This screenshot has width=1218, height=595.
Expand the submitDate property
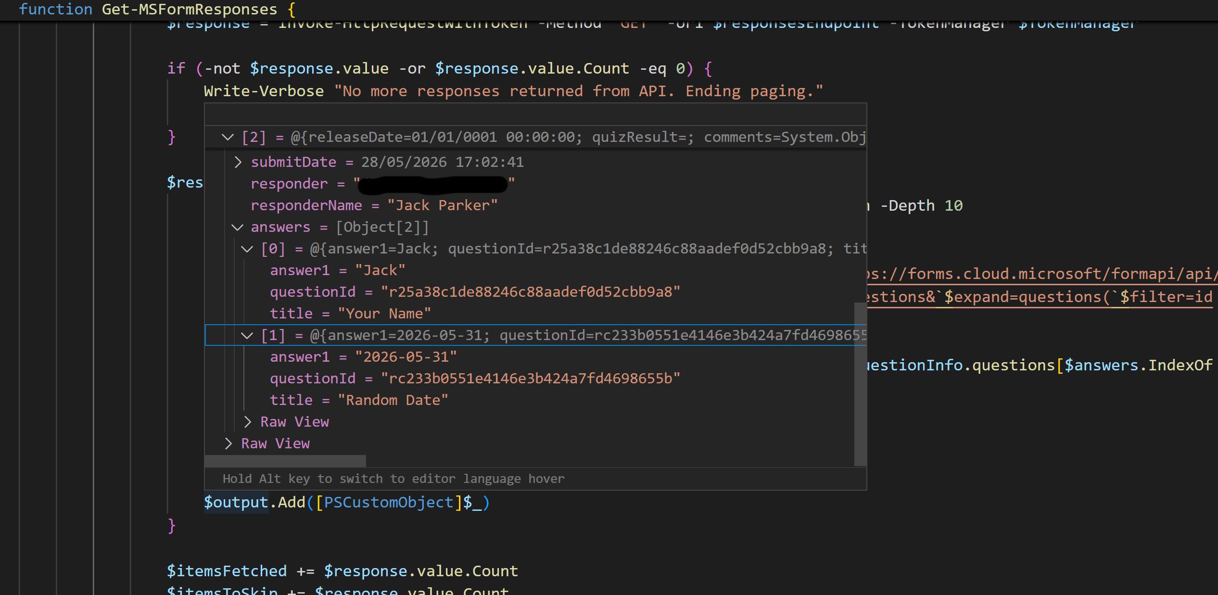pos(238,162)
